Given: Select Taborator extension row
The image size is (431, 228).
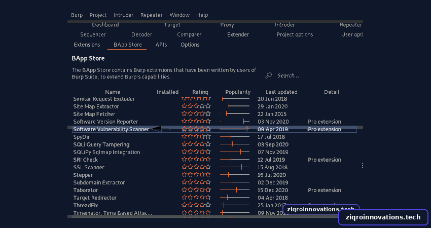Looking at the screenshot, I should (x=214, y=190).
